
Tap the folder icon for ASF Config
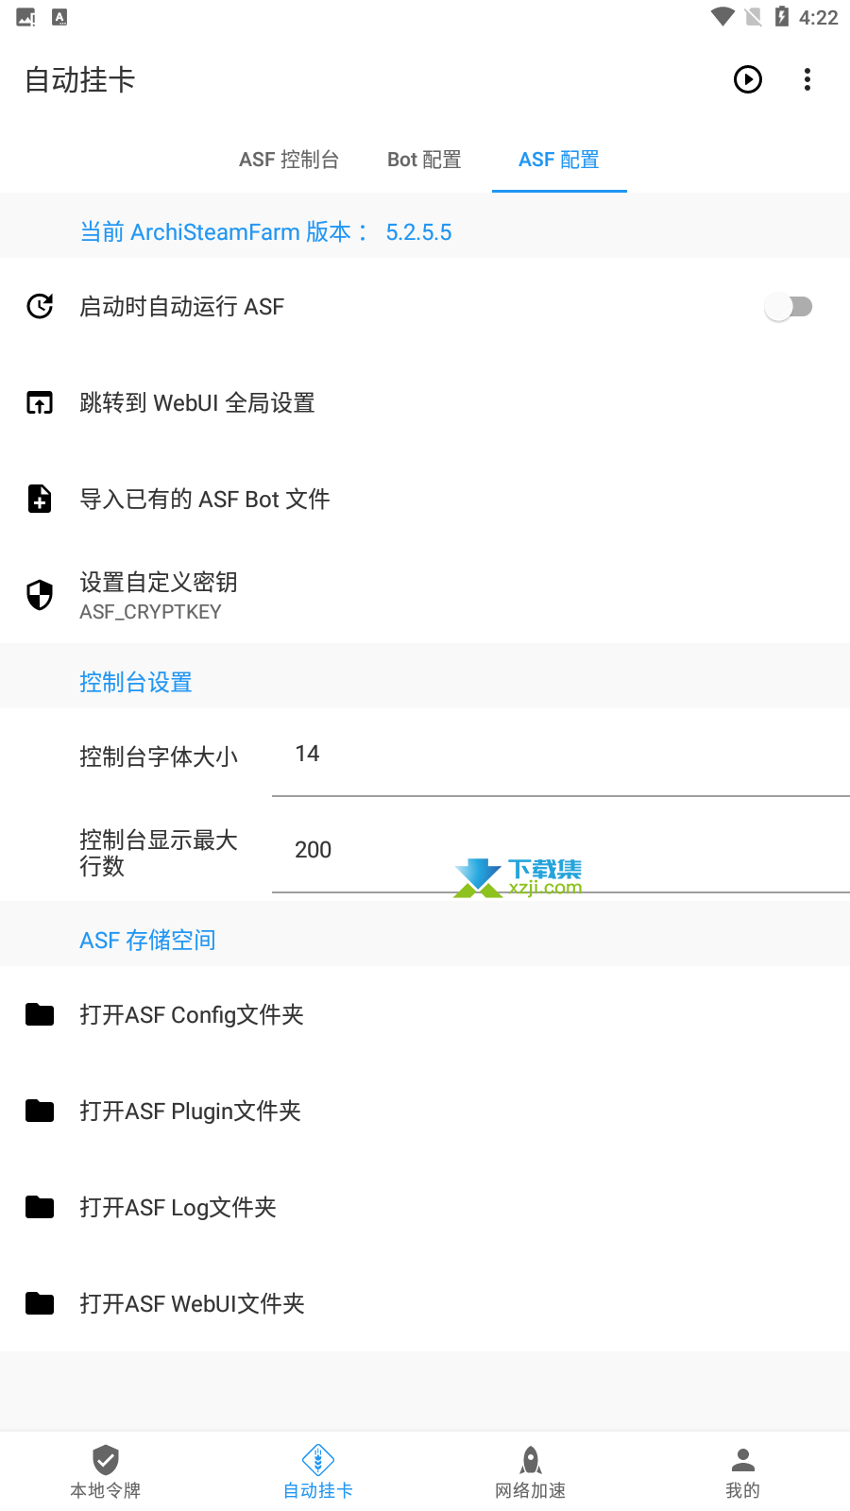pyautogui.click(x=40, y=1014)
